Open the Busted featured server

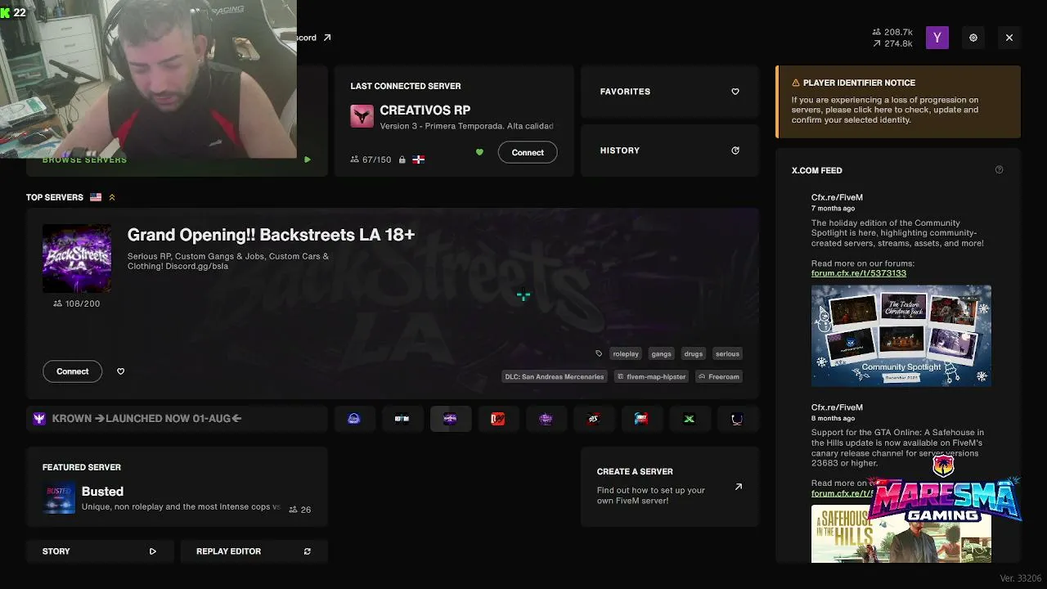[x=177, y=499]
